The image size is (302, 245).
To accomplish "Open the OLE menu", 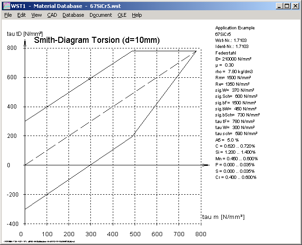I will 122,15.
